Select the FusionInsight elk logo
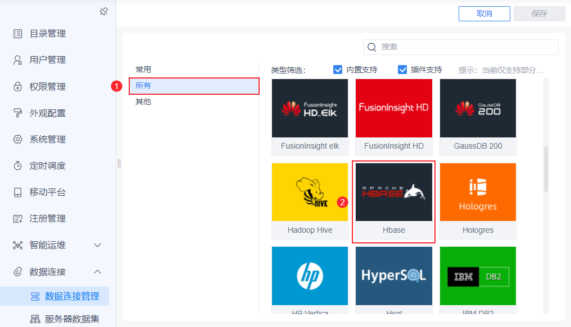Viewport: 571px width, 327px height. click(310, 108)
